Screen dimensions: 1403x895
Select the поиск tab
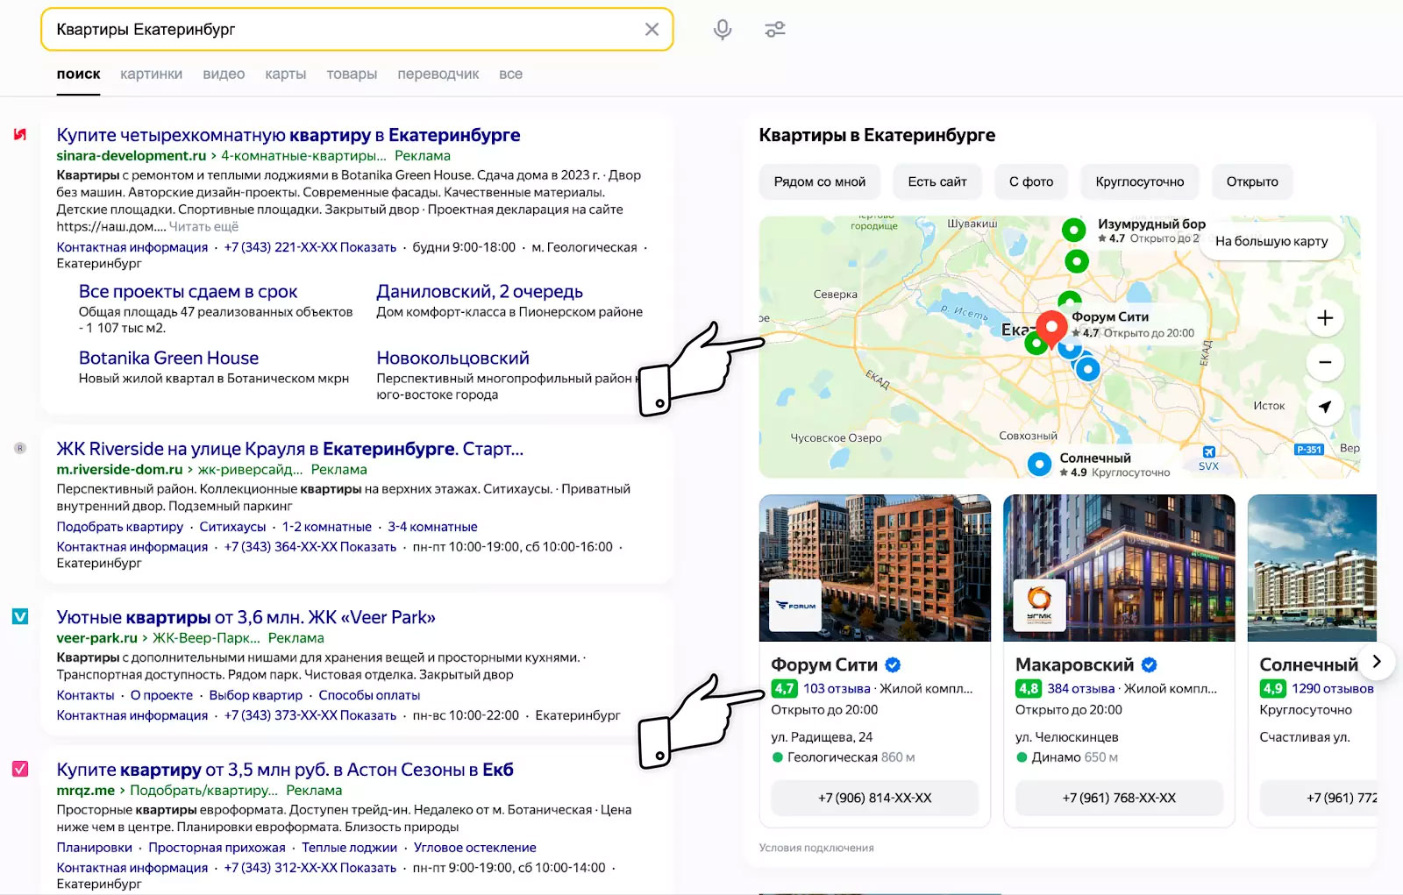78,75
